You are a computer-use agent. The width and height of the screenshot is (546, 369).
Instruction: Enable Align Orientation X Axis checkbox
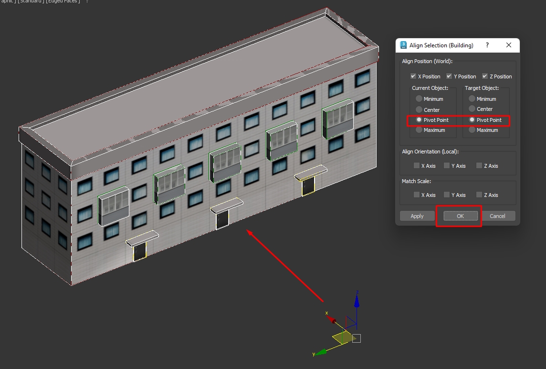[417, 166]
